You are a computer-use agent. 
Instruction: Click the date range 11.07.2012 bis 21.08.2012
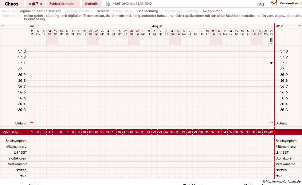tap(132, 4)
